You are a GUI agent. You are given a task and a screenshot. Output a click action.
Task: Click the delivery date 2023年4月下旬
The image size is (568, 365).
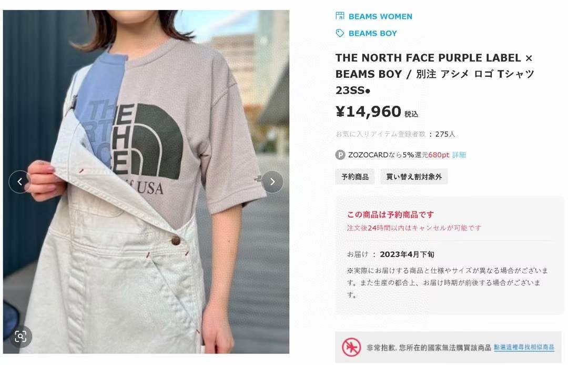click(x=407, y=254)
